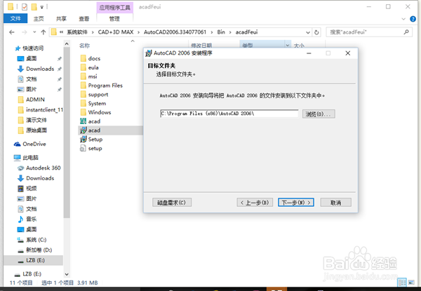Select the Setup installer file icon

tap(83, 140)
